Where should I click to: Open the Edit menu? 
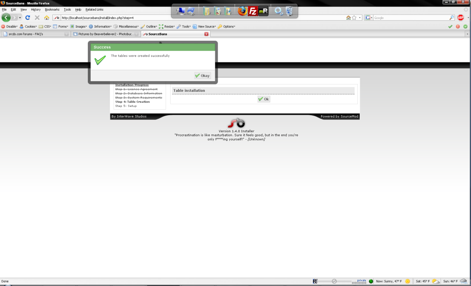point(13,10)
